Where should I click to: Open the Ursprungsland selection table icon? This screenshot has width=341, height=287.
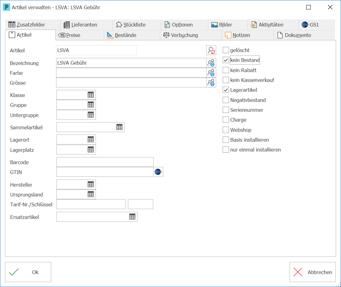click(x=91, y=194)
